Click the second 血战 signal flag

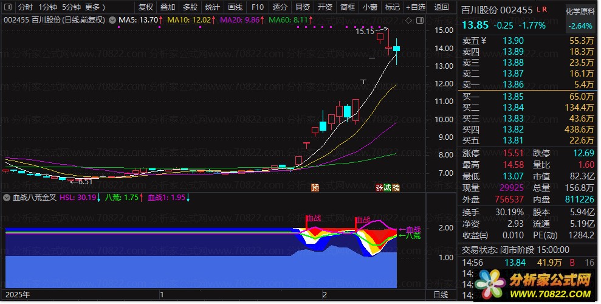[363, 221]
